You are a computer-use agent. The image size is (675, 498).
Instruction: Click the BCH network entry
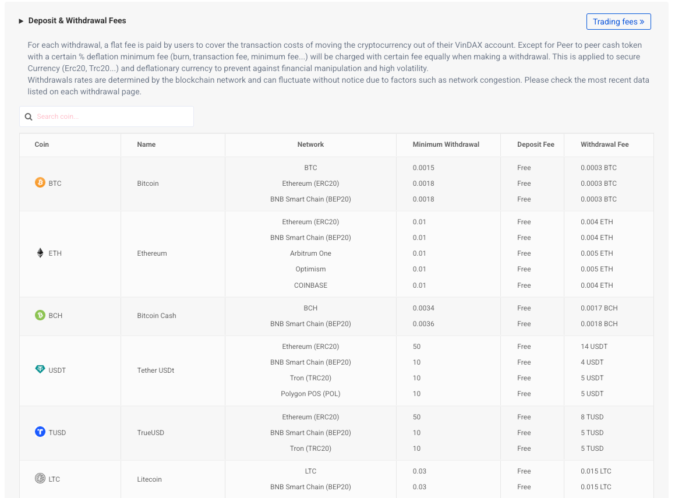click(310, 308)
